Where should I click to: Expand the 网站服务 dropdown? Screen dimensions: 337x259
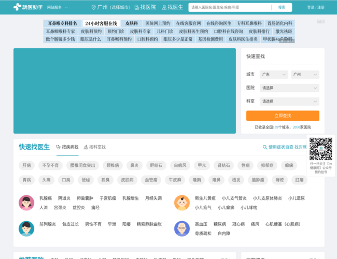point(58,7)
